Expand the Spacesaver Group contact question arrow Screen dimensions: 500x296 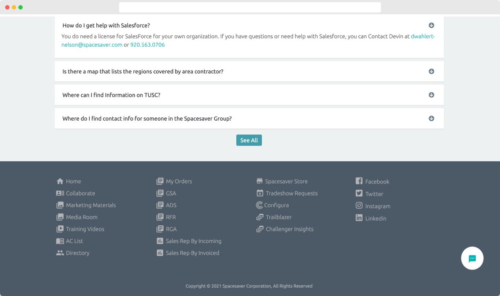[x=432, y=118]
